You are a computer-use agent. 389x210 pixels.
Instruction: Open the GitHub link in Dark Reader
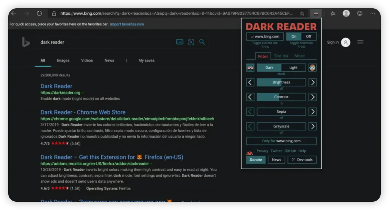pyautogui.click(x=290, y=151)
